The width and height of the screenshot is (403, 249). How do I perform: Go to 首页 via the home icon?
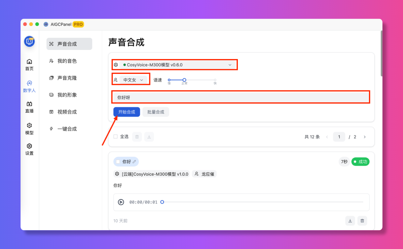point(29,64)
